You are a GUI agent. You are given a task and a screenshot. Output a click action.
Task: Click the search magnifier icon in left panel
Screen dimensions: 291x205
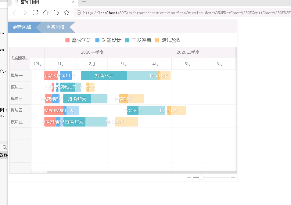click(x=5, y=147)
